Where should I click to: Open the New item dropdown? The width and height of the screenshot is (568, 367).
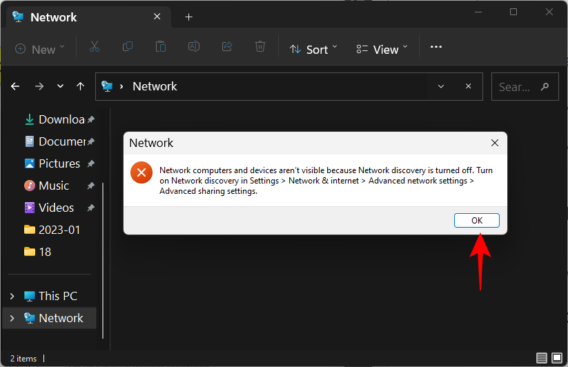point(40,49)
